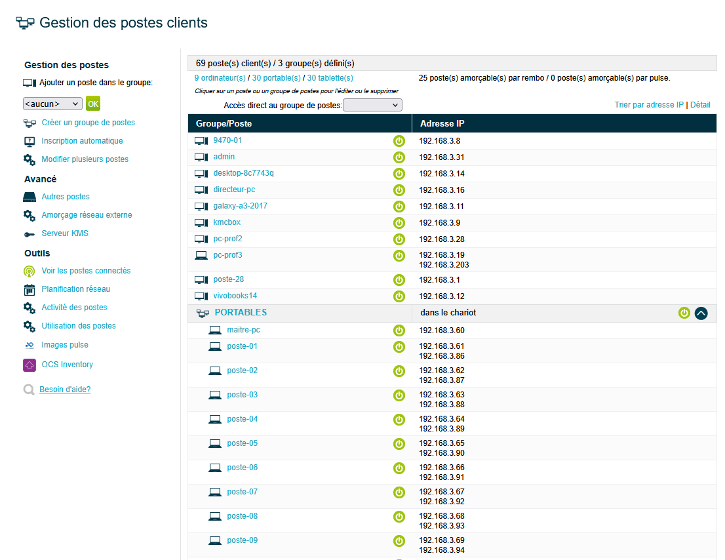Open the poste-05 post link

(x=243, y=443)
